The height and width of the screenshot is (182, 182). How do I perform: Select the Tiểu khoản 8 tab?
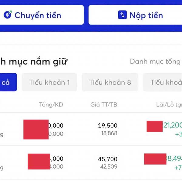(x=110, y=82)
